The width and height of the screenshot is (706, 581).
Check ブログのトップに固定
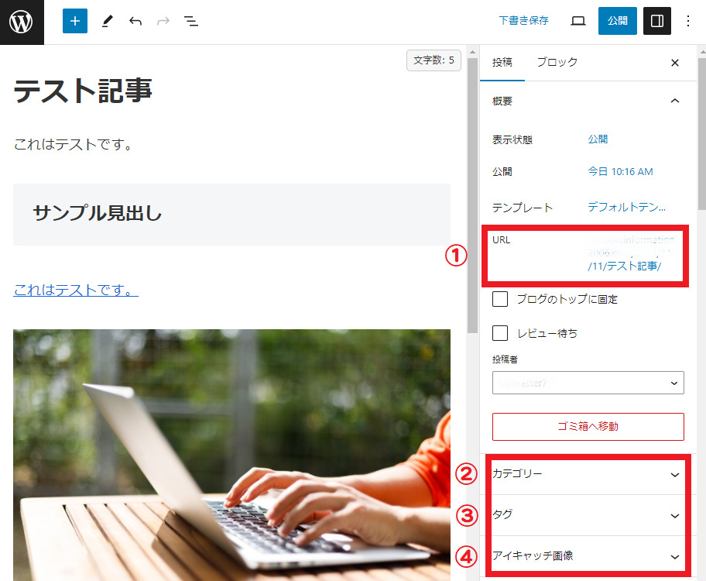[x=499, y=299]
